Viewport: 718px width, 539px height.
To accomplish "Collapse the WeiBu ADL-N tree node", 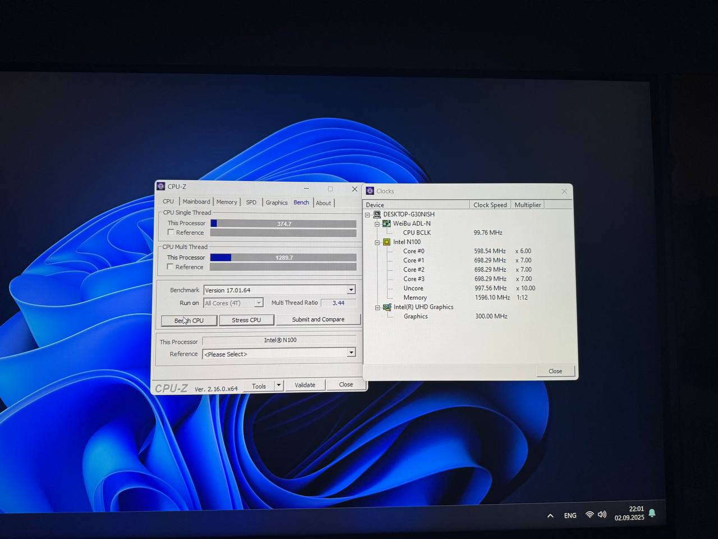I will click(x=378, y=223).
